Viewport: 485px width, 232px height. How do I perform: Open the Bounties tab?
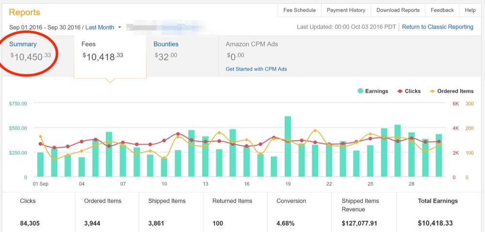pos(166,44)
